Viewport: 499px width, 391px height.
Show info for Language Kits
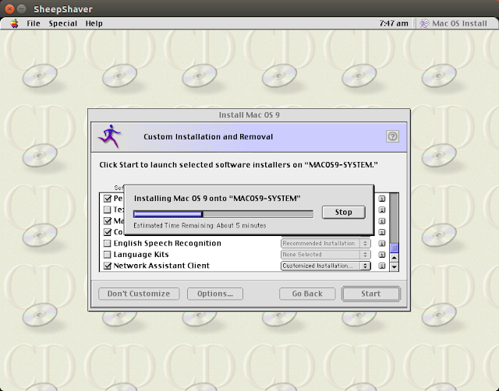pos(382,255)
